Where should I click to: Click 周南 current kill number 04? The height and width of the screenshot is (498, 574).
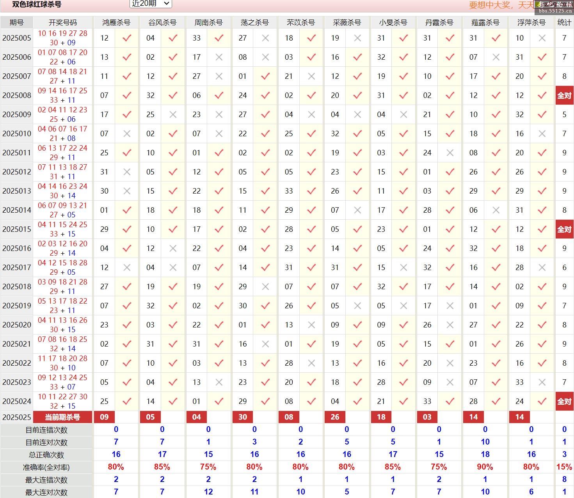click(x=197, y=417)
